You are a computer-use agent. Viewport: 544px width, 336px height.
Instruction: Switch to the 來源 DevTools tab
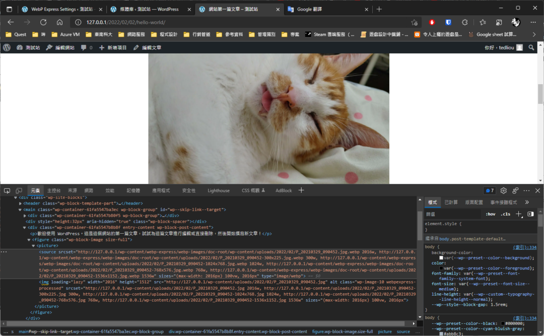point(73,190)
